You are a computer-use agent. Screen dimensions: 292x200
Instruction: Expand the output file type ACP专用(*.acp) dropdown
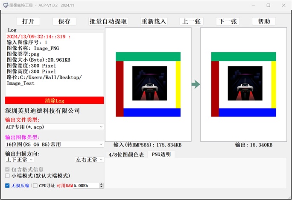54,127
